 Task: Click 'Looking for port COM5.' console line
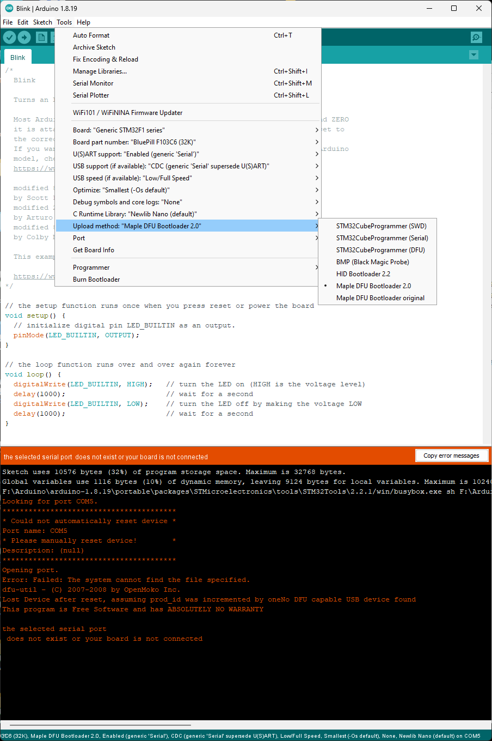(x=50, y=502)
